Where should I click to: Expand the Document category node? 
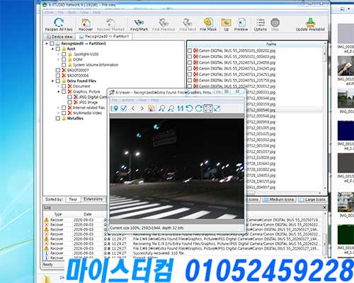(58, 86)
